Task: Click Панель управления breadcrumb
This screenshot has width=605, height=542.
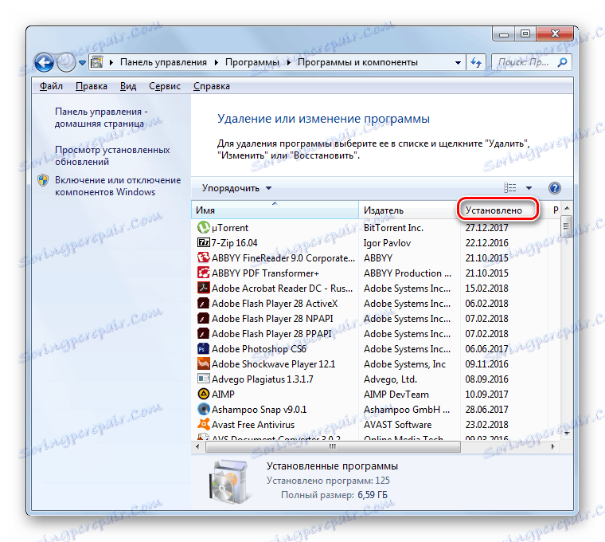Action: point(163,62)
